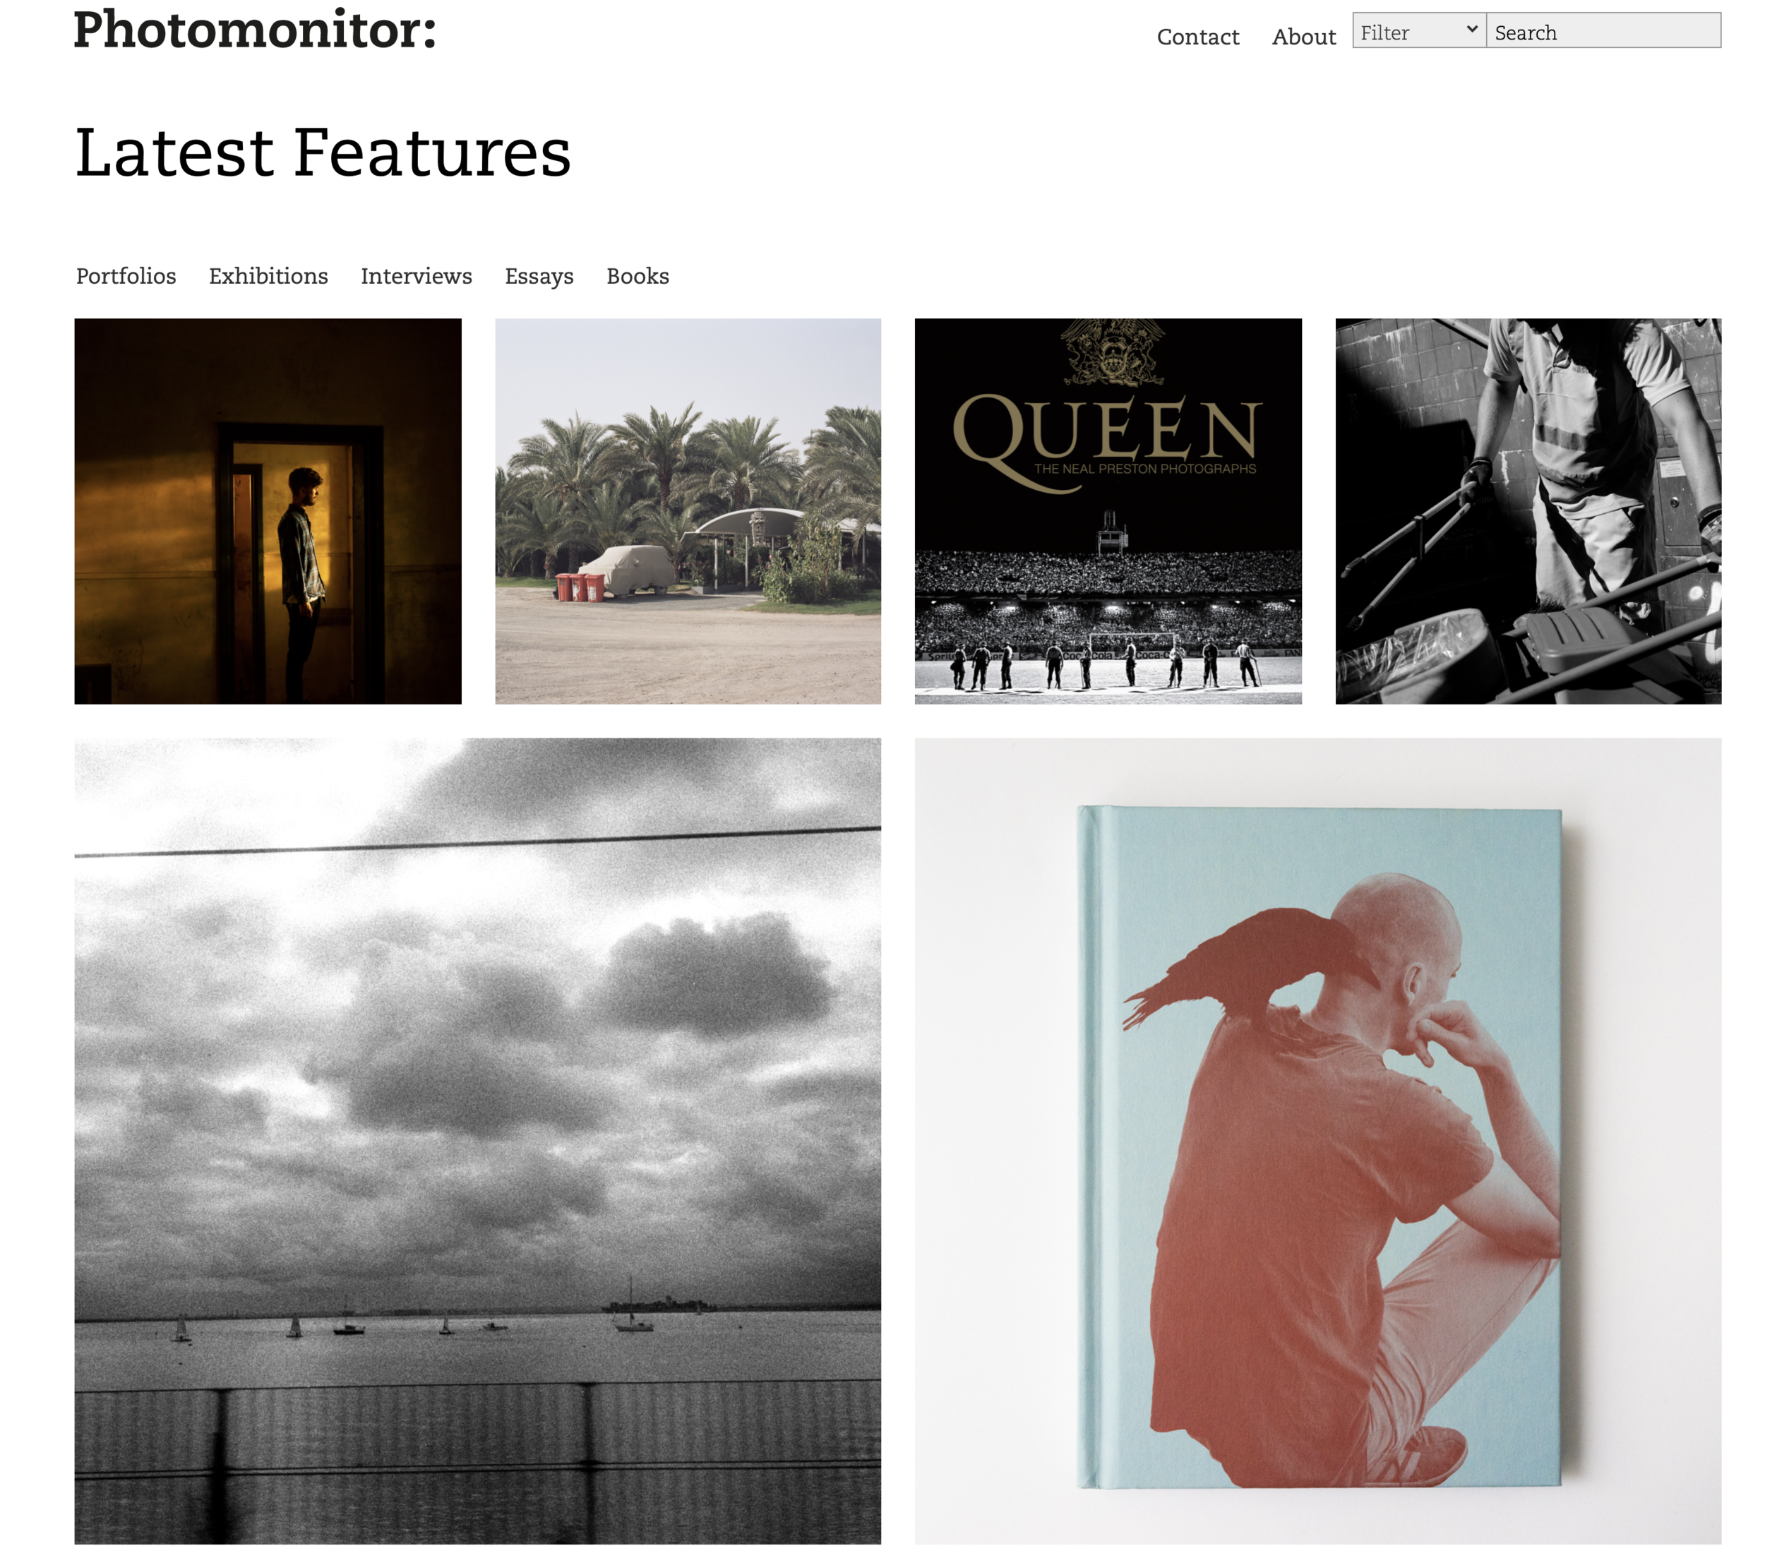Viewport: 1765px width, 1565px height.
Task: Click the crow on the book cover
Action: 1252,965
